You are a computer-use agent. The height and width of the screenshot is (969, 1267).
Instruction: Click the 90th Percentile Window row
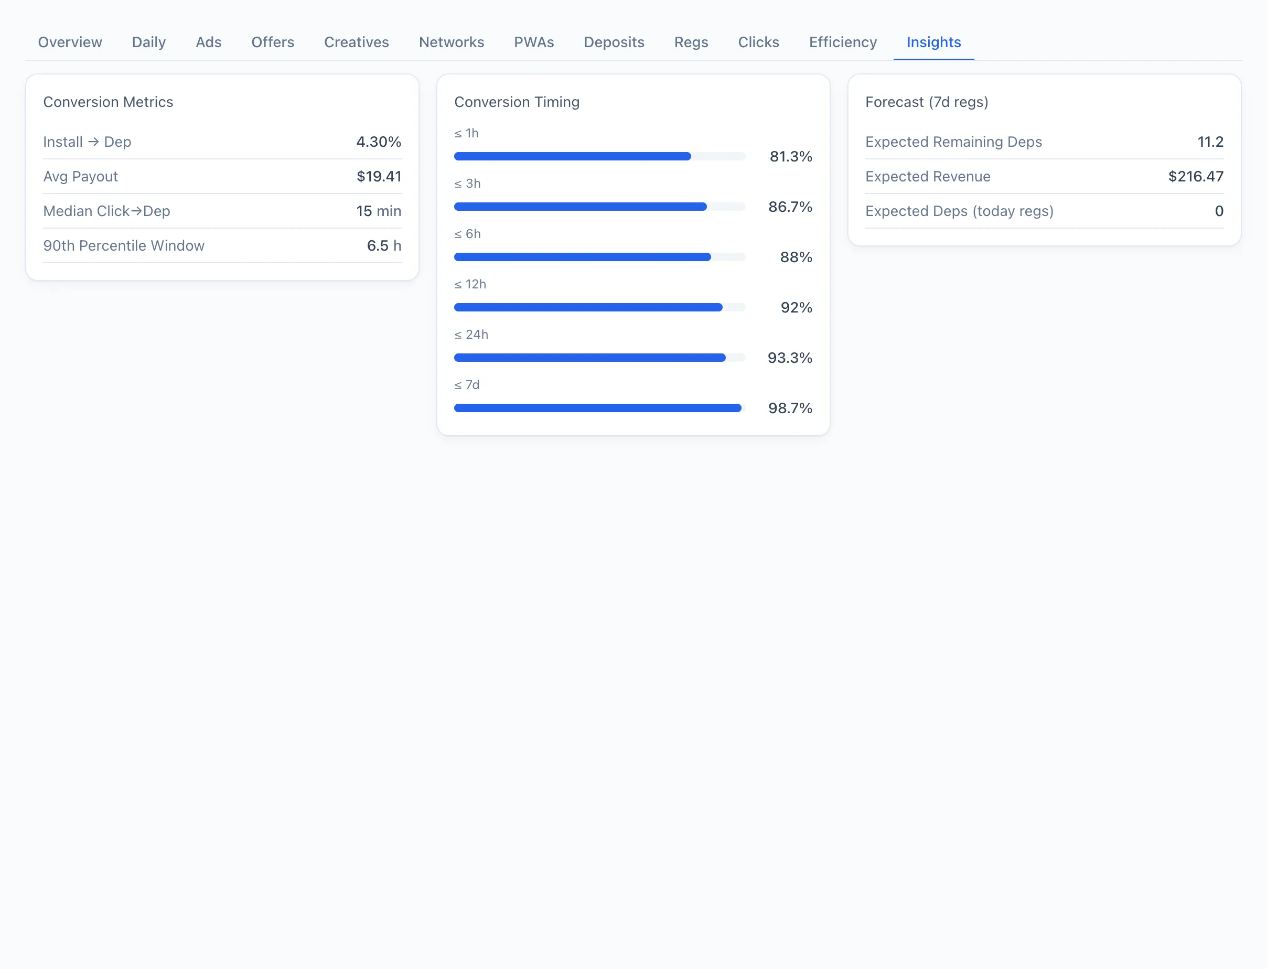point(222,246)
